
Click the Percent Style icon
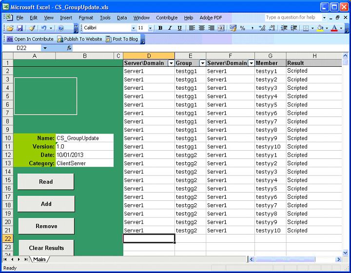(242, 28)
